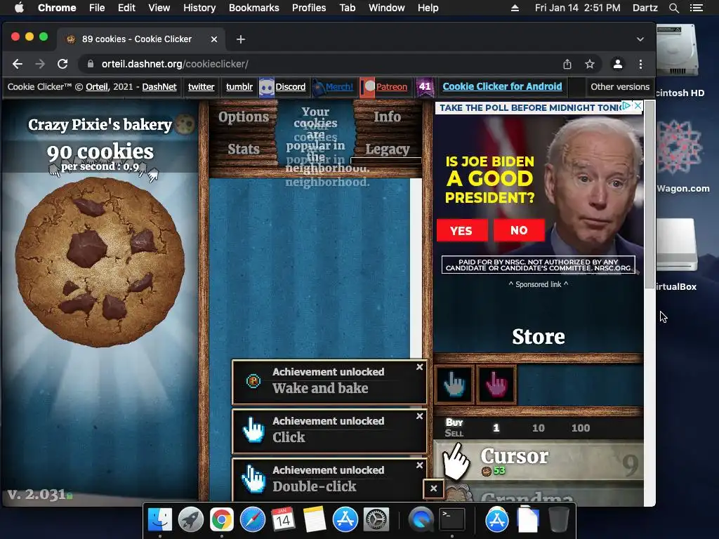Open the Info panel

coord(388,117)
